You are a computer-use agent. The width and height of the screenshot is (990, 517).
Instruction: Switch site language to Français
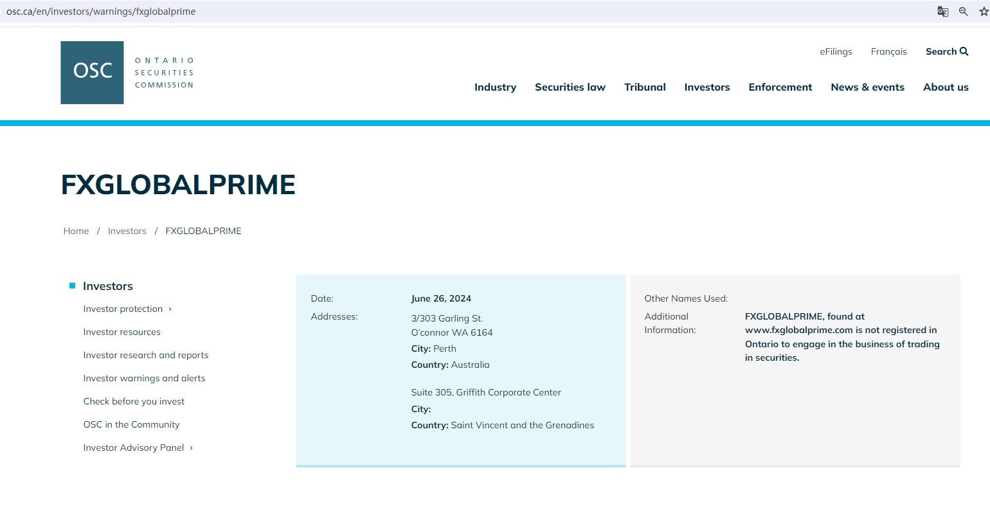[x=888, y=51]
